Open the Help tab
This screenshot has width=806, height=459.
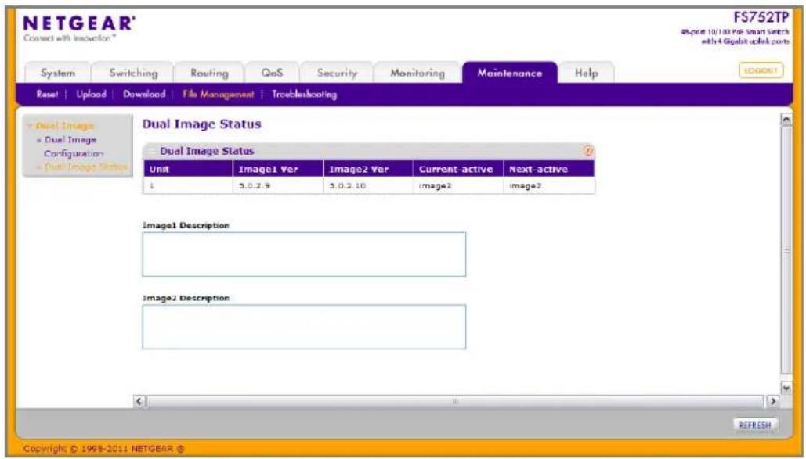point(586,73)
